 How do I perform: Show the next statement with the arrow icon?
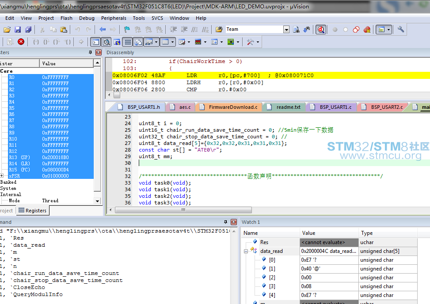tap(81, 42)
